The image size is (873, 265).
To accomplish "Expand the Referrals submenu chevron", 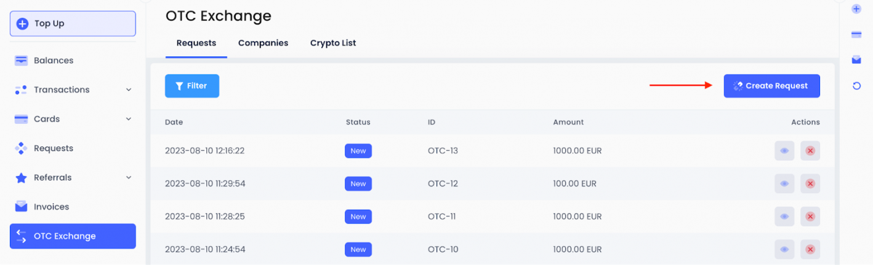I will [x=129, y=177].
